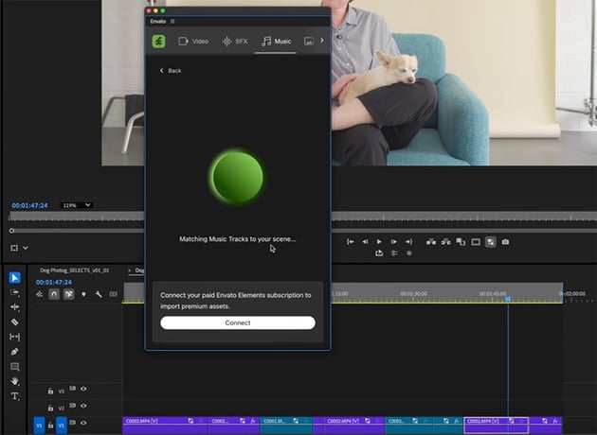The image size is (597, 435).
Task: Select the Track Select Forward tool
Action: (x=14, y=292)
